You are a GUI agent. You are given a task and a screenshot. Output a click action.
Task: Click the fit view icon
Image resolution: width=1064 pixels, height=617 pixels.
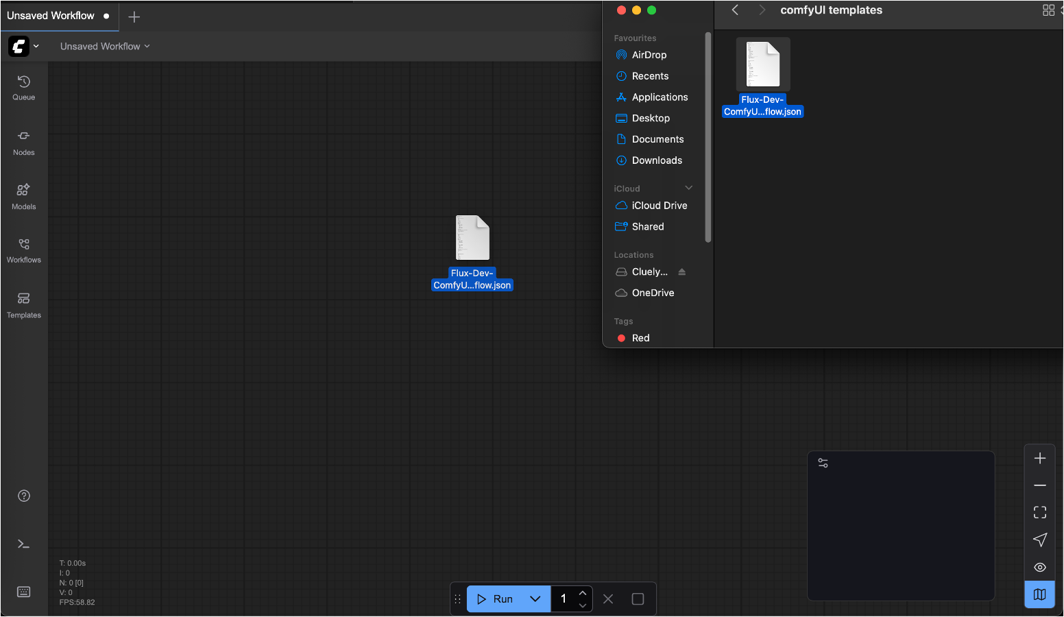tap(1040, 512)
